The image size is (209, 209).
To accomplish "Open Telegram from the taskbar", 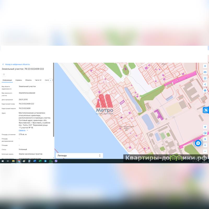I will 45,161.
